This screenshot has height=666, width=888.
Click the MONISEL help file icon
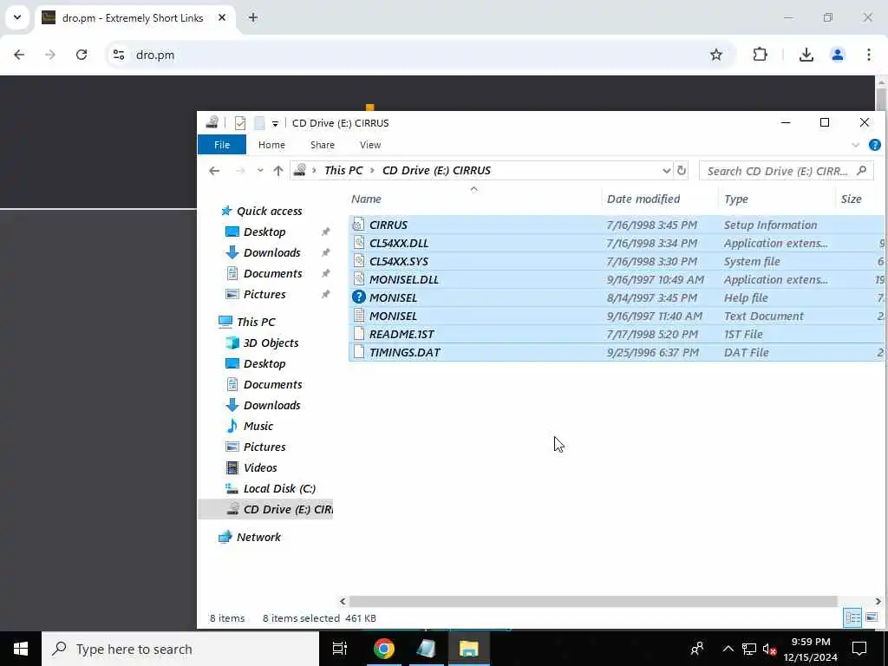click(358, 297)
